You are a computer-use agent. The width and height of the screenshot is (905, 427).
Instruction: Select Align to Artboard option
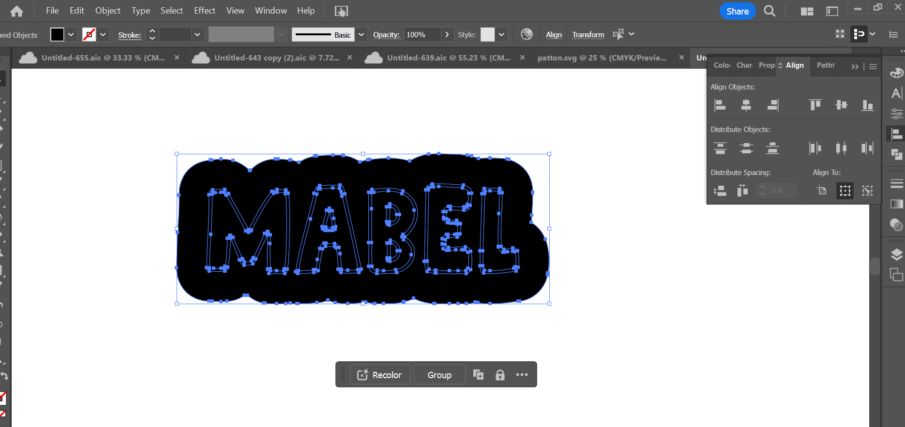822,191
